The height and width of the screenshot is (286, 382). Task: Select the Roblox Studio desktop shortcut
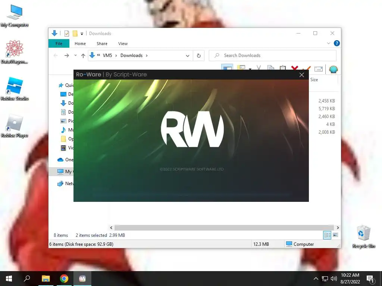point(15,89)
